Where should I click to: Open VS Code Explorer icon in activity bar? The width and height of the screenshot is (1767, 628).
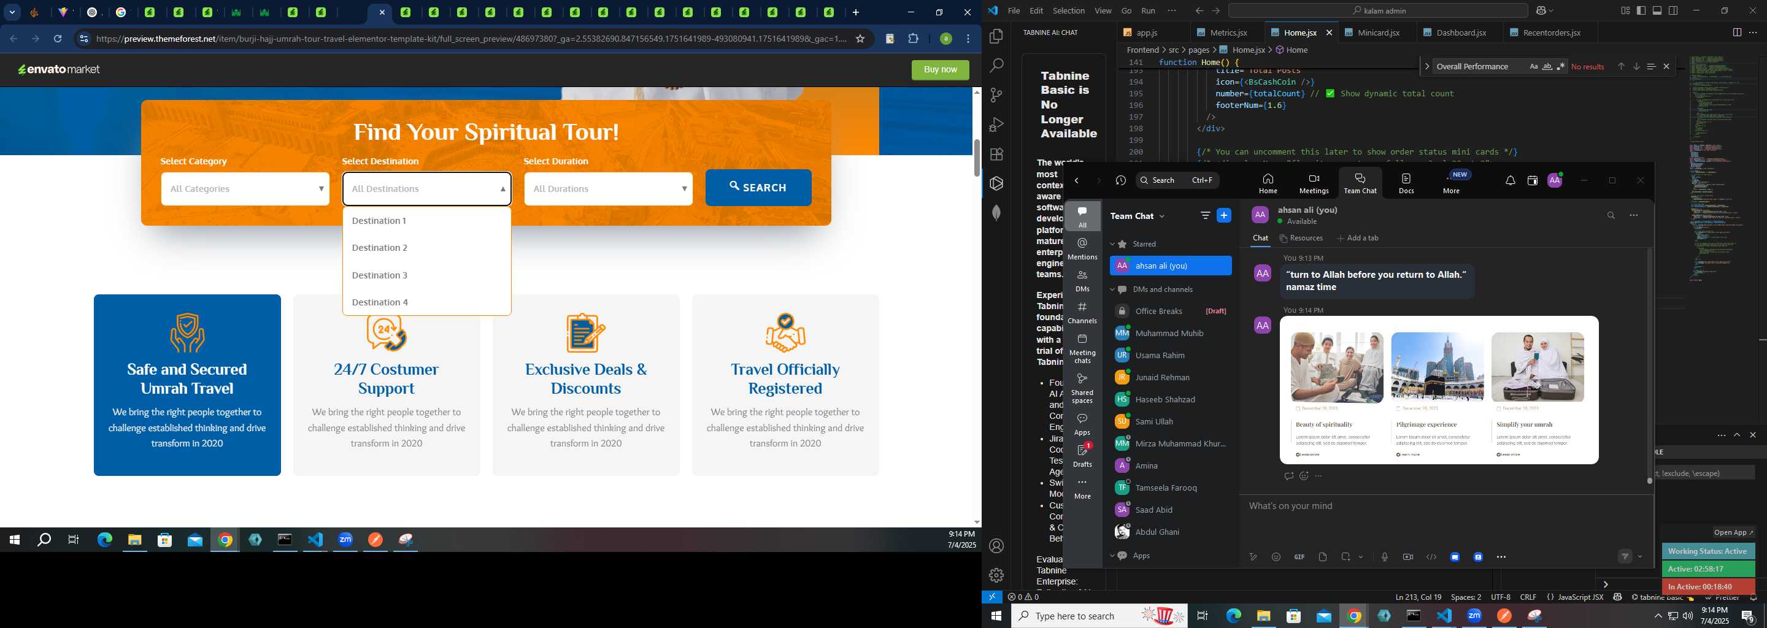coord(996,36)
